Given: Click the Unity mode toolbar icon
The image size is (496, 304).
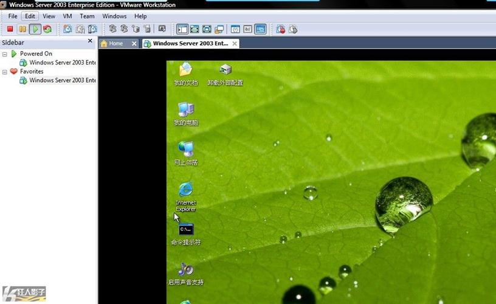Looking at the screenshot, I should [x=219, y=29].
